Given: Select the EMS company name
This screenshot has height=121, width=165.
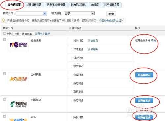Looking at the screenshot, I should (33, 117).
